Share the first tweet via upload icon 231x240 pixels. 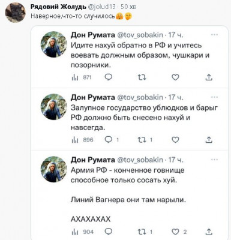tap(209, 77)
